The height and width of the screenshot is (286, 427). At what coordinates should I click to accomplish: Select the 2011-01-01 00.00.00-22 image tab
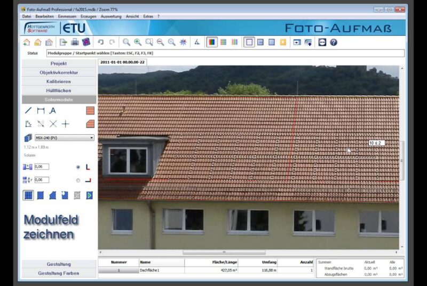click(123, 62)
